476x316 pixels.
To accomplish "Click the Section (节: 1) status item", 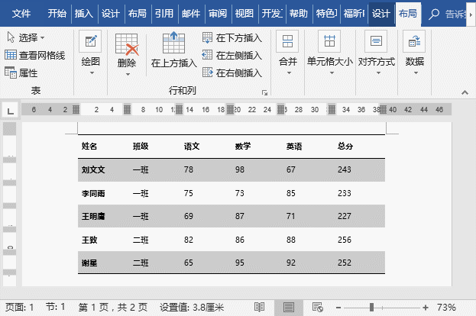I will click(x=56, y=307).
